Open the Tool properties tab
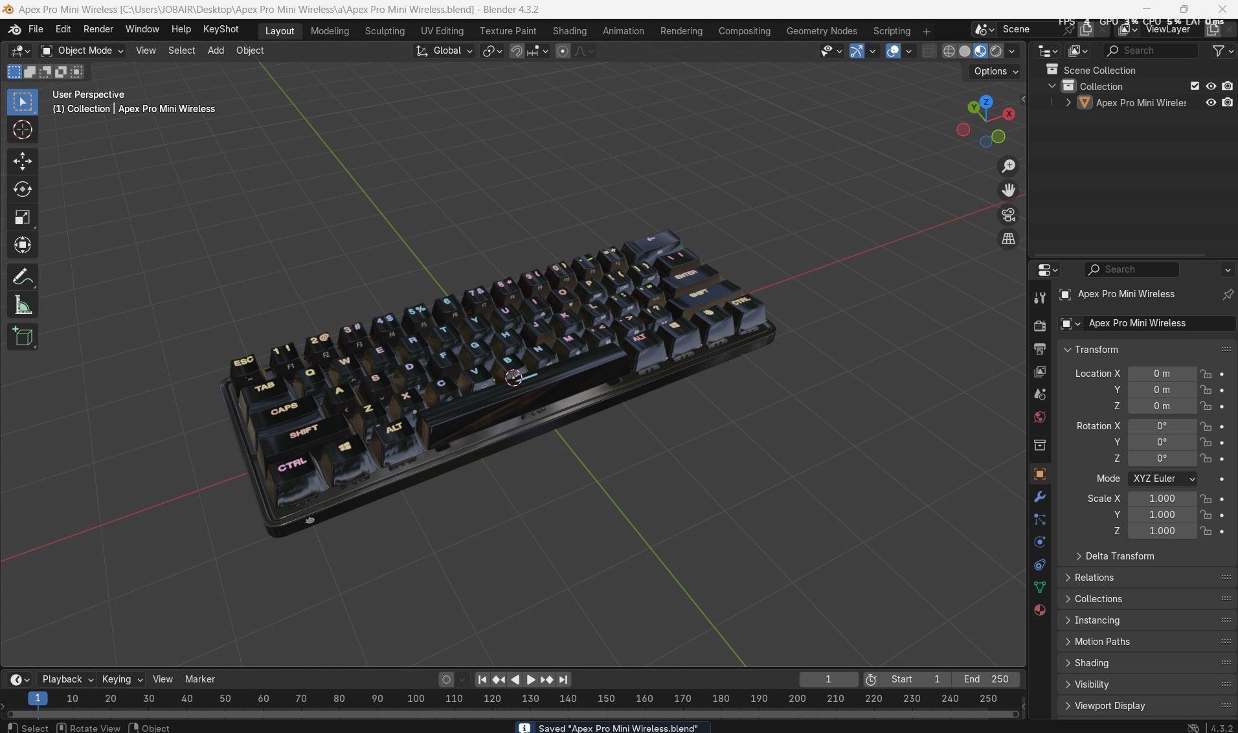Screen dimensions: 1238x733 click(x=1040, y=298)
